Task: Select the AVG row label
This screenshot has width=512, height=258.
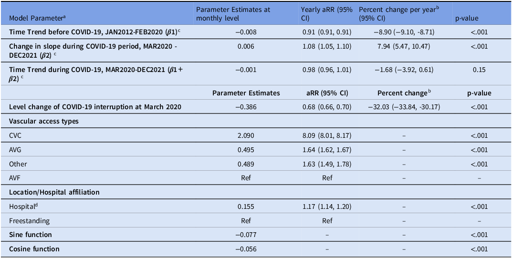Action: (x=16, y=150)
